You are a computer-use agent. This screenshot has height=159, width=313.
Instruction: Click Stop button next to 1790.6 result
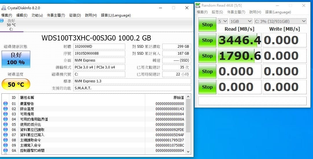207,56
